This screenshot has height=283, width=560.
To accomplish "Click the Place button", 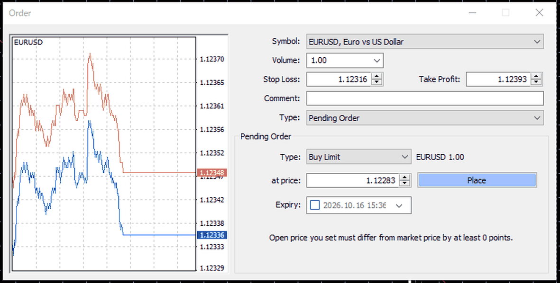I will 477,180.
